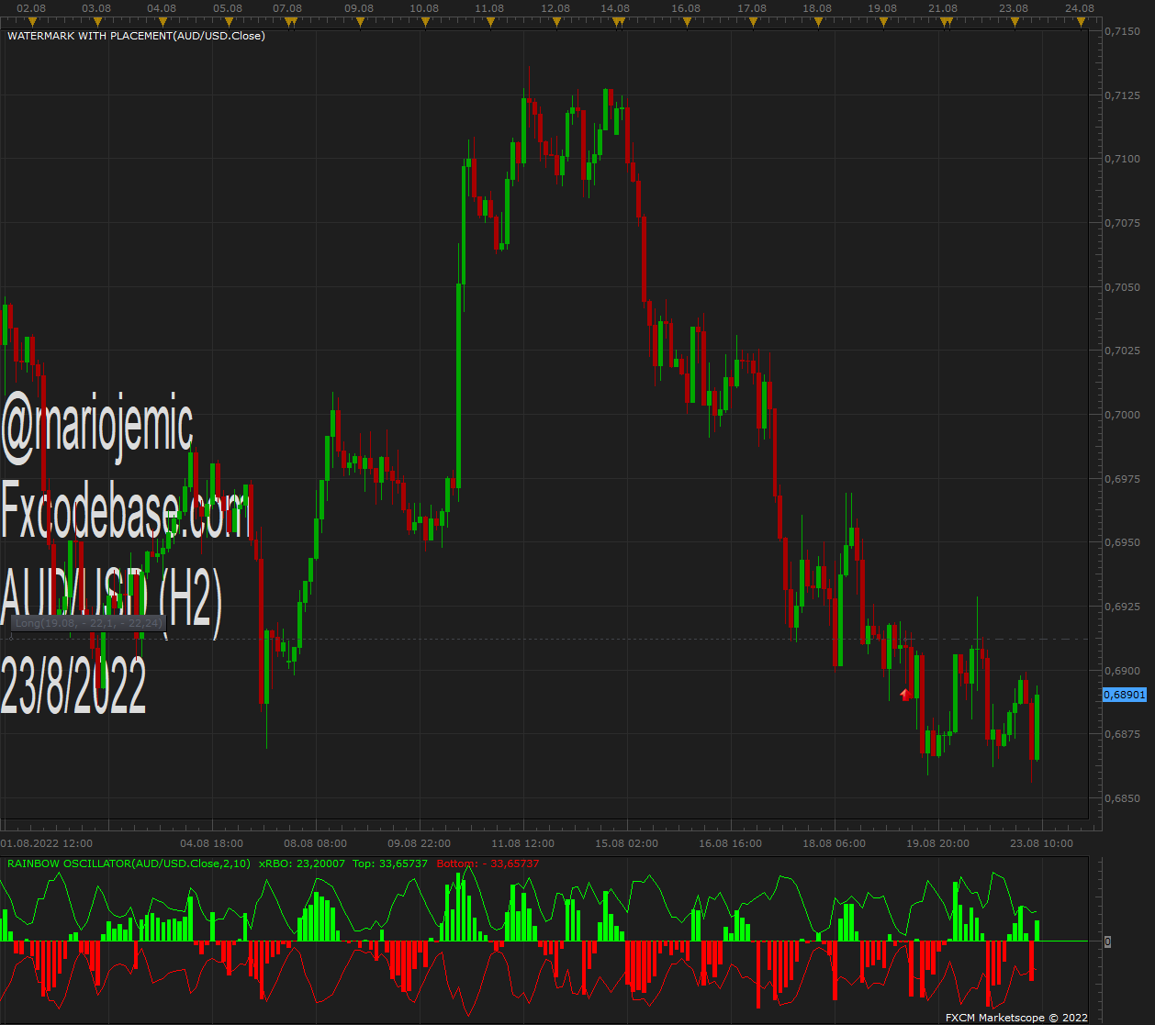Click the 0,6925 price axis label

coord(1122,607)
